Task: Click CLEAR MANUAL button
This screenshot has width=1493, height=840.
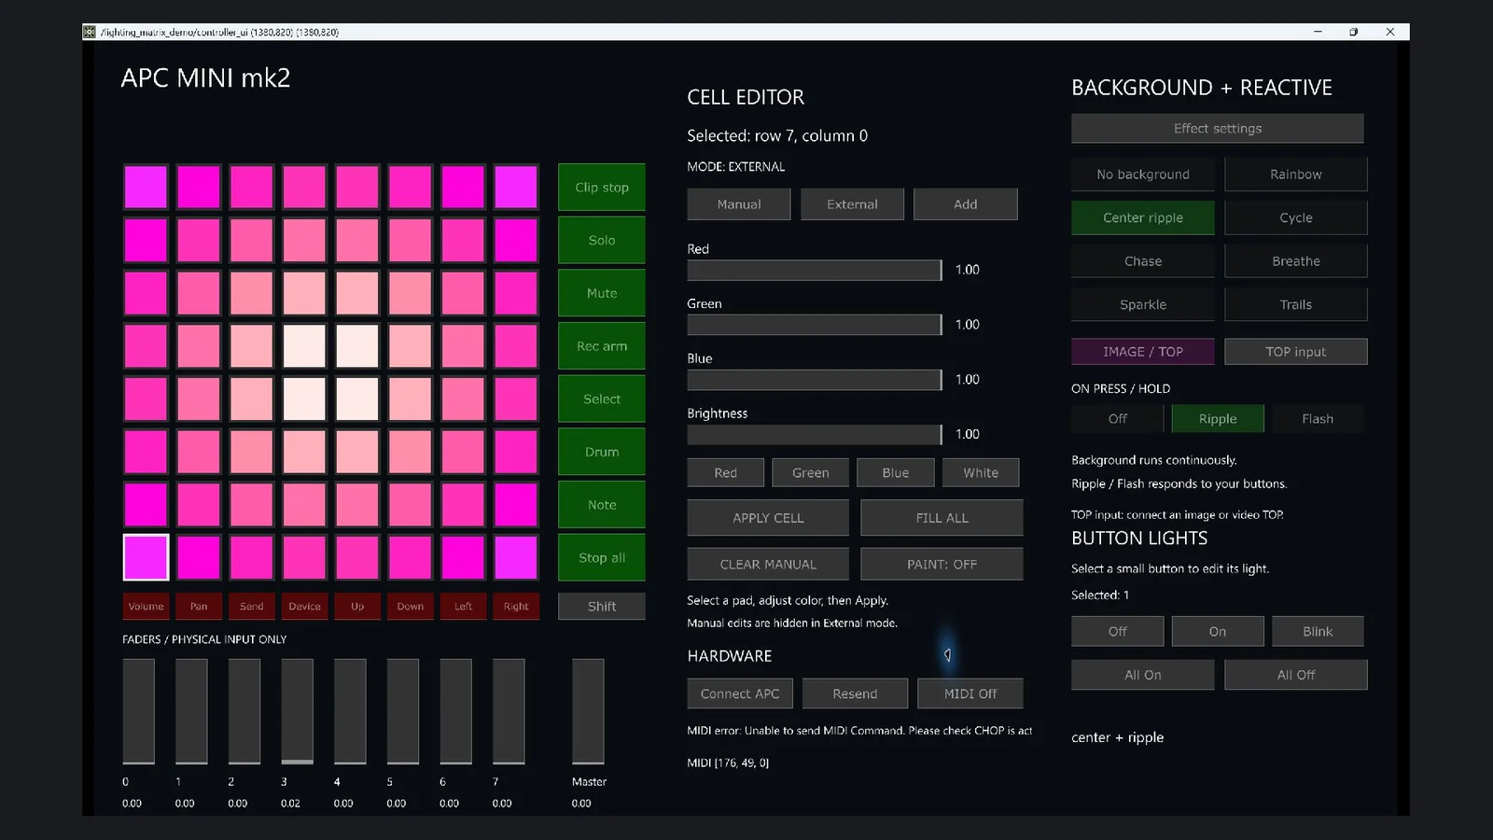Action: 768,565
